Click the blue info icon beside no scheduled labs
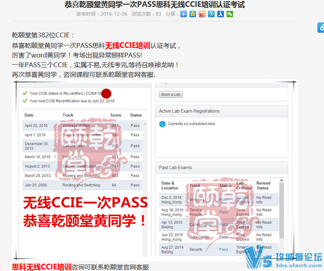 pyautogui.click(x=163, y=124)
